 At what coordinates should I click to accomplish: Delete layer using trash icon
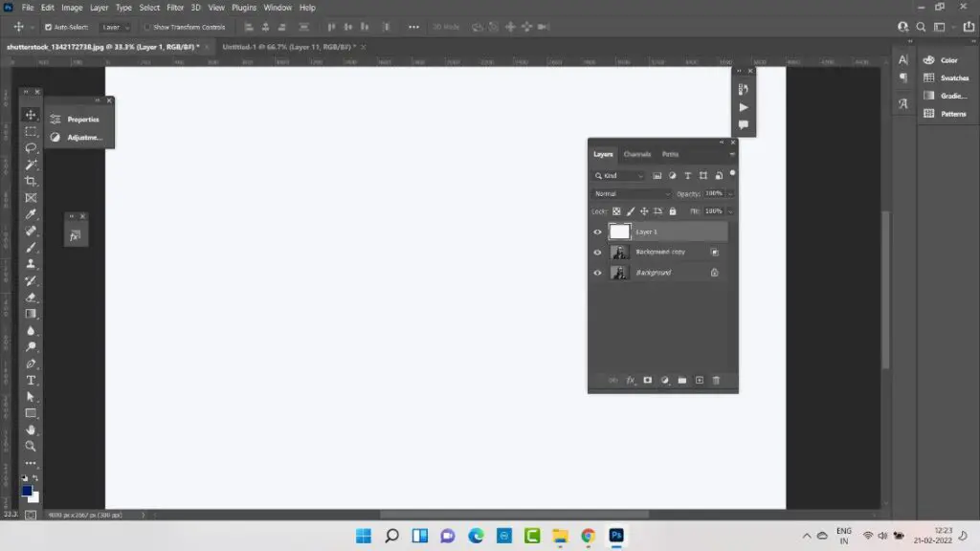coord(717,380)
